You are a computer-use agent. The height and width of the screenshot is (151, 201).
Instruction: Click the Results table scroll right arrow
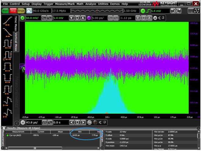coord(98,148)
